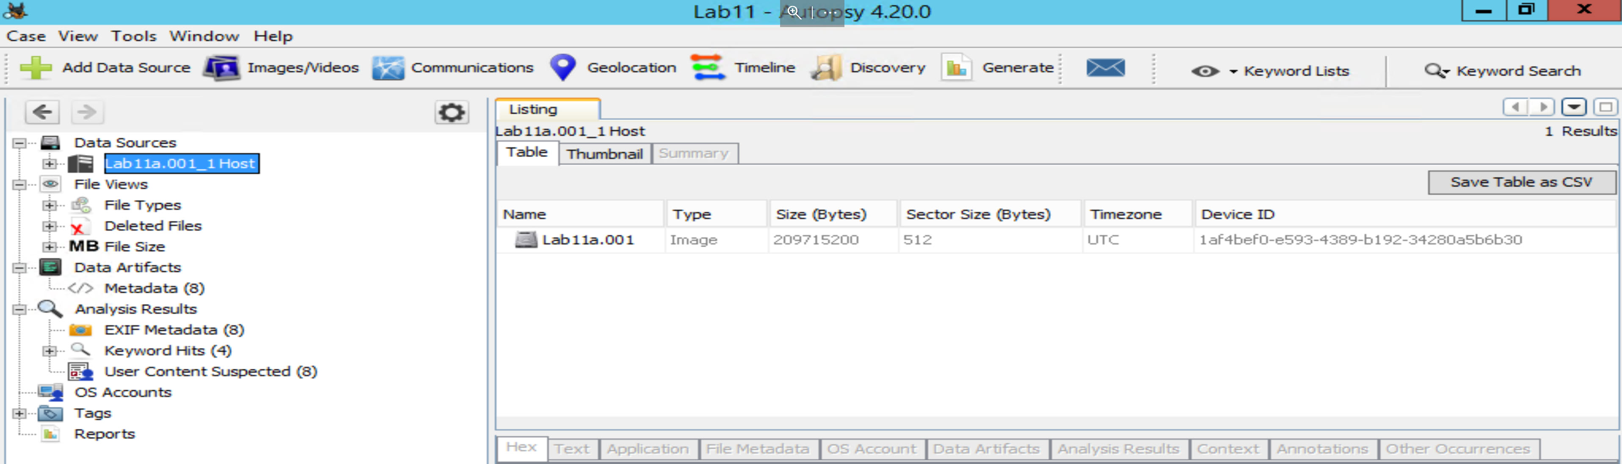The height and width of the screenshot is (464, 1622).
Task: Click the Generate Report icon
Action: pos(957,67)
